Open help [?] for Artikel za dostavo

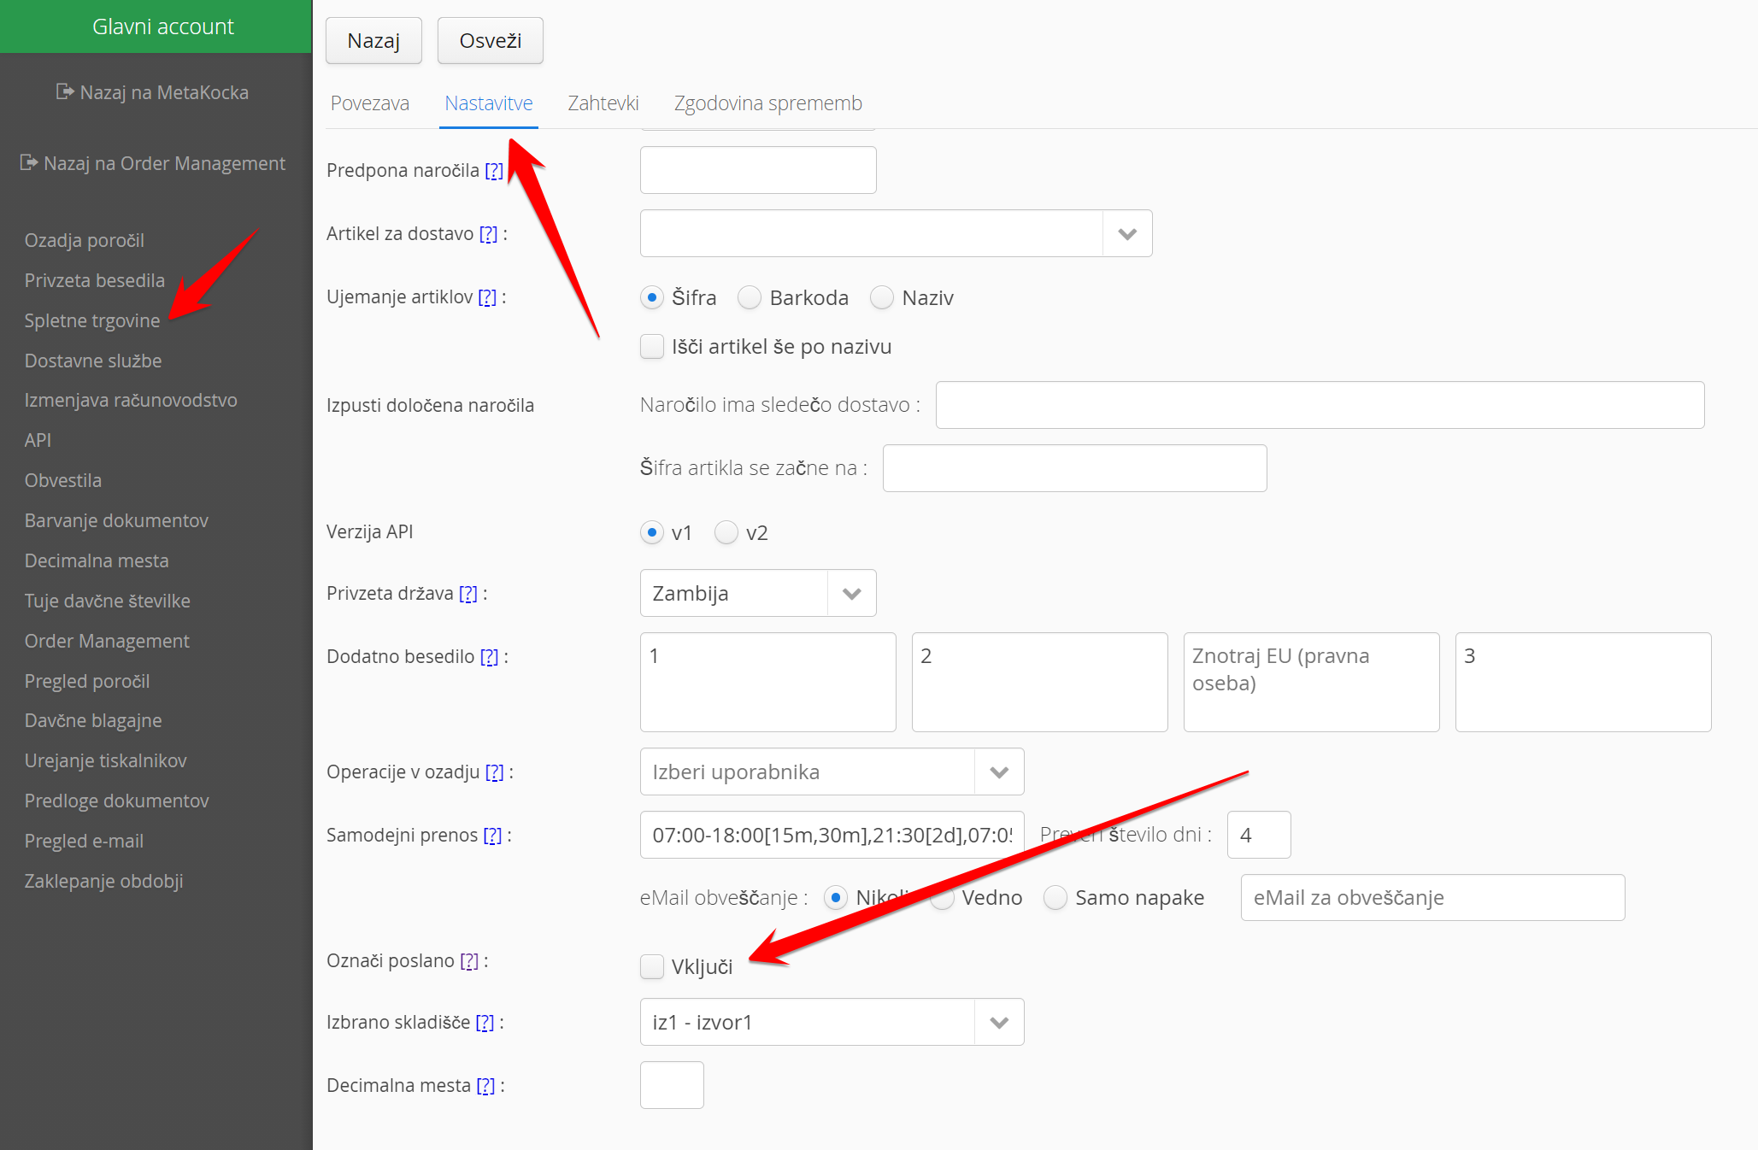[488, 234]
